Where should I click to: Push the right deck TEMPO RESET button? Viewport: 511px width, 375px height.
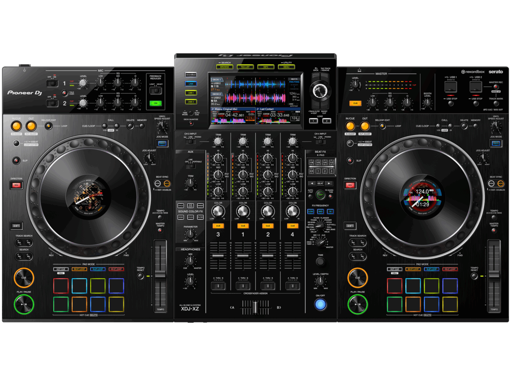tap(474, 276)
